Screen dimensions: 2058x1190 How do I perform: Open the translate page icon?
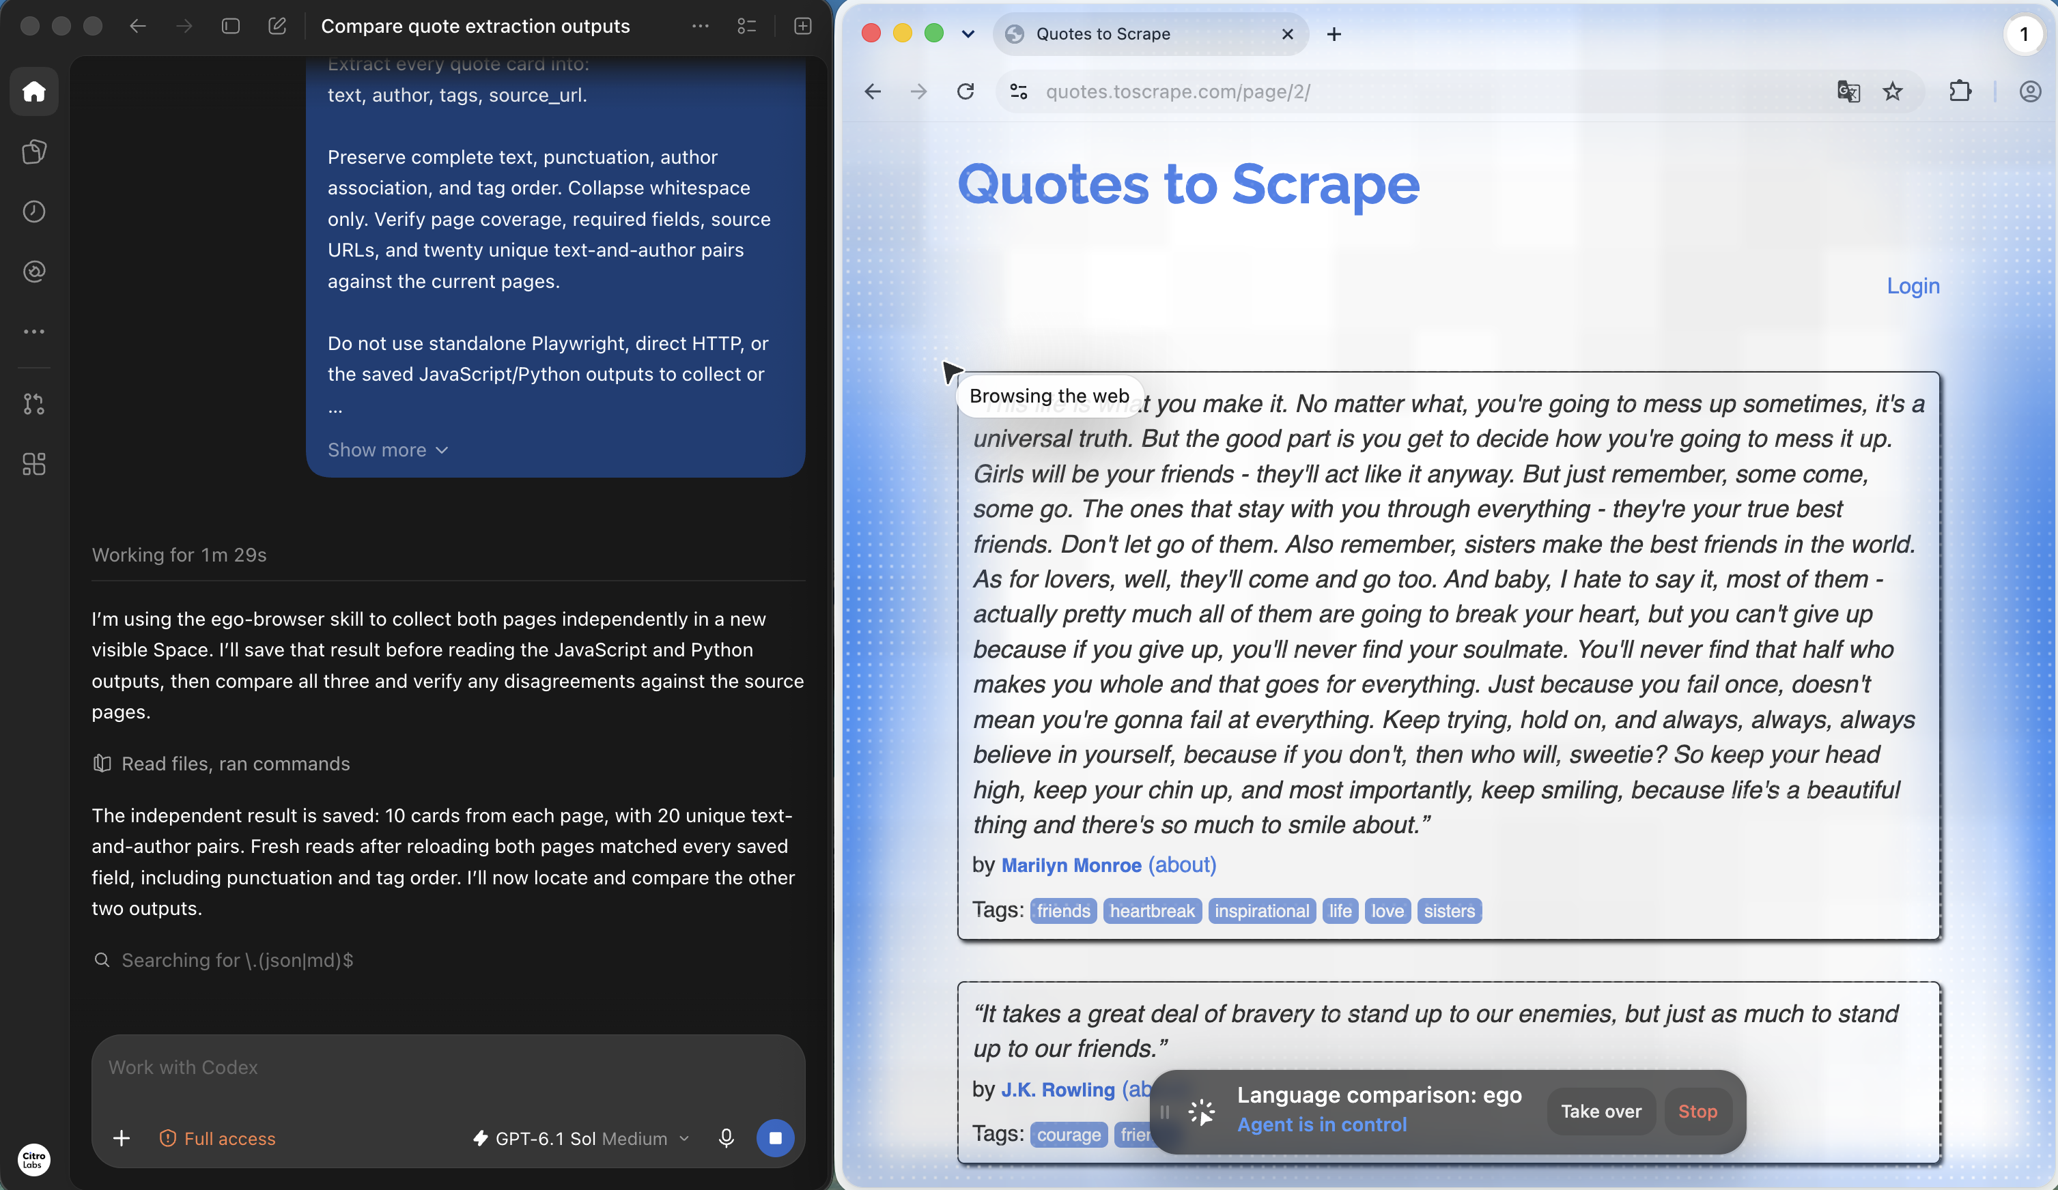coord(1848,91)
